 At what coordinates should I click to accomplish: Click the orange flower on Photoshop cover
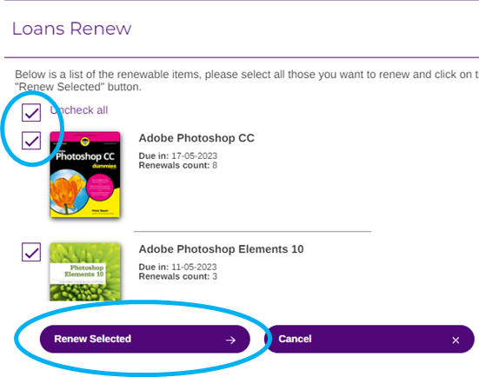pos(68,192)
